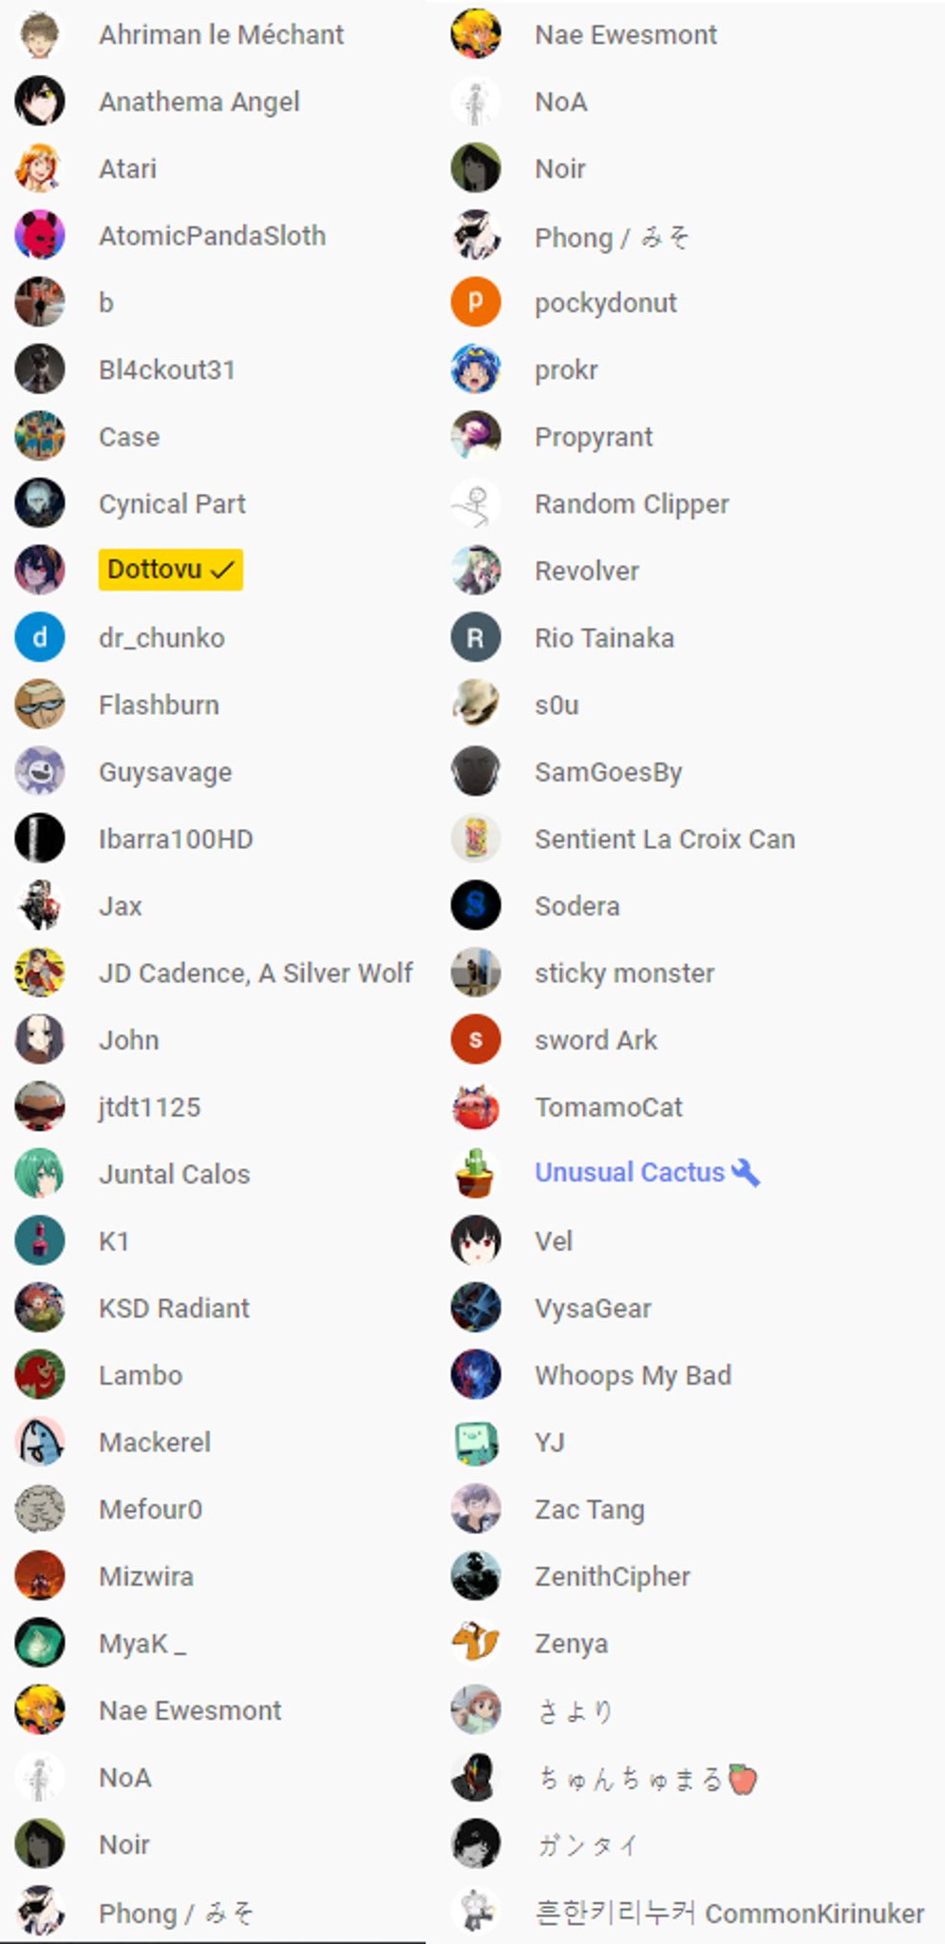Click the name Ahriman le Méchant

[221, 35]
